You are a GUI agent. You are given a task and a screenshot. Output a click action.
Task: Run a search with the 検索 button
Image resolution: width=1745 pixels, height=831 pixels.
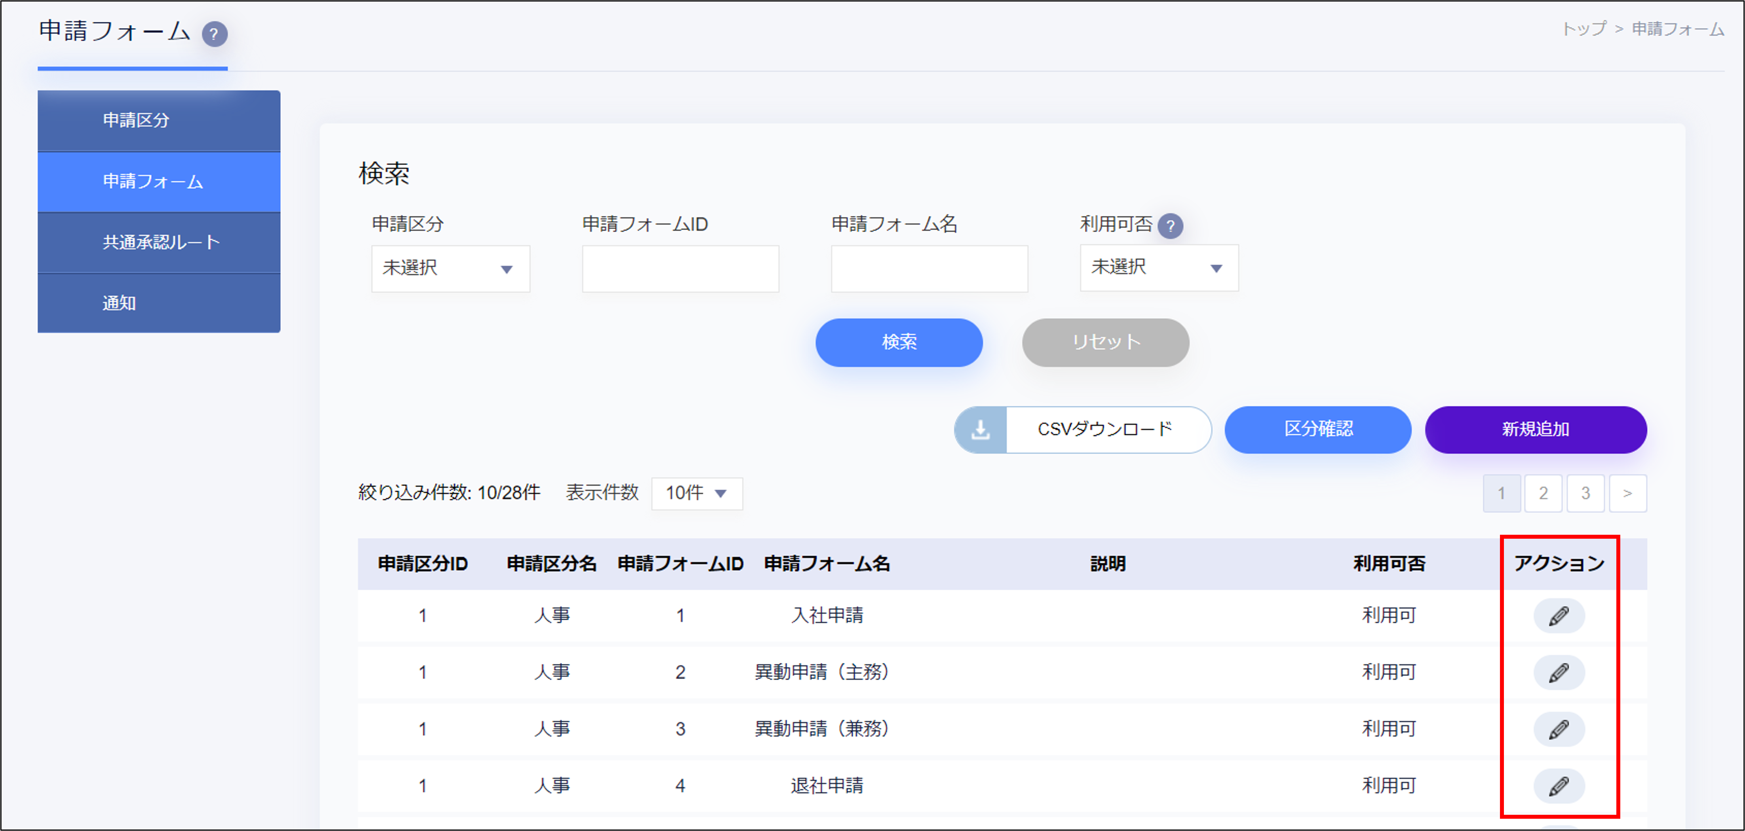[899, 343]
